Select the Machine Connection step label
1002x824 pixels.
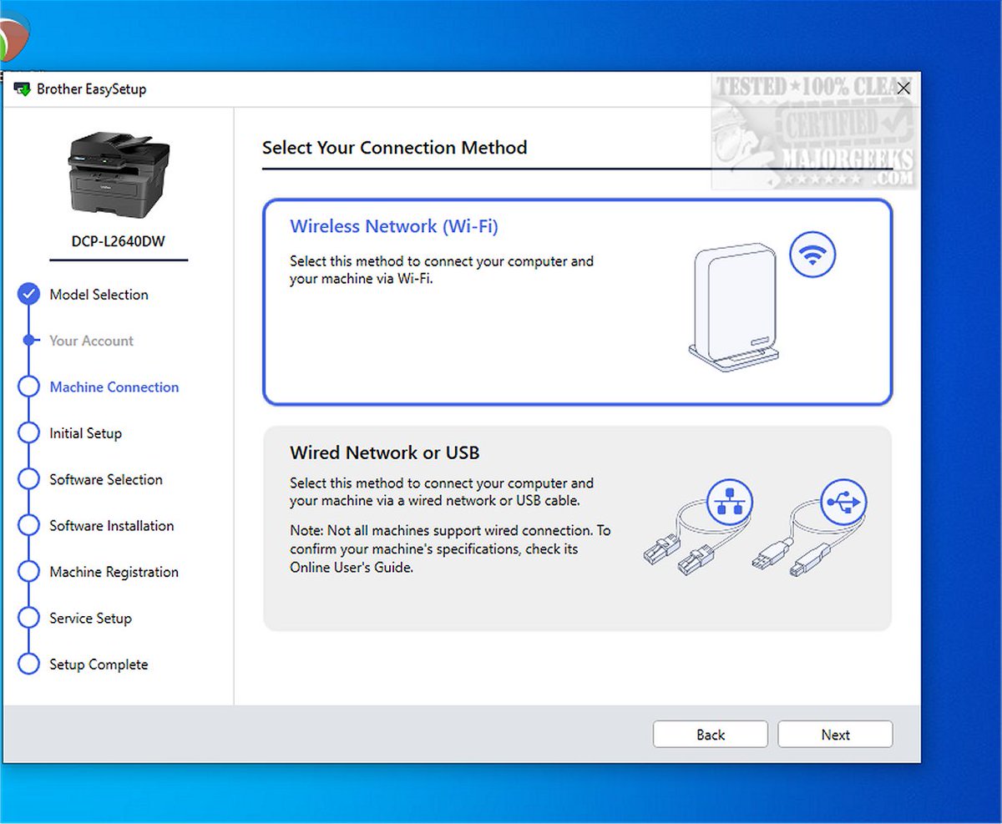[x=114, y=387]
